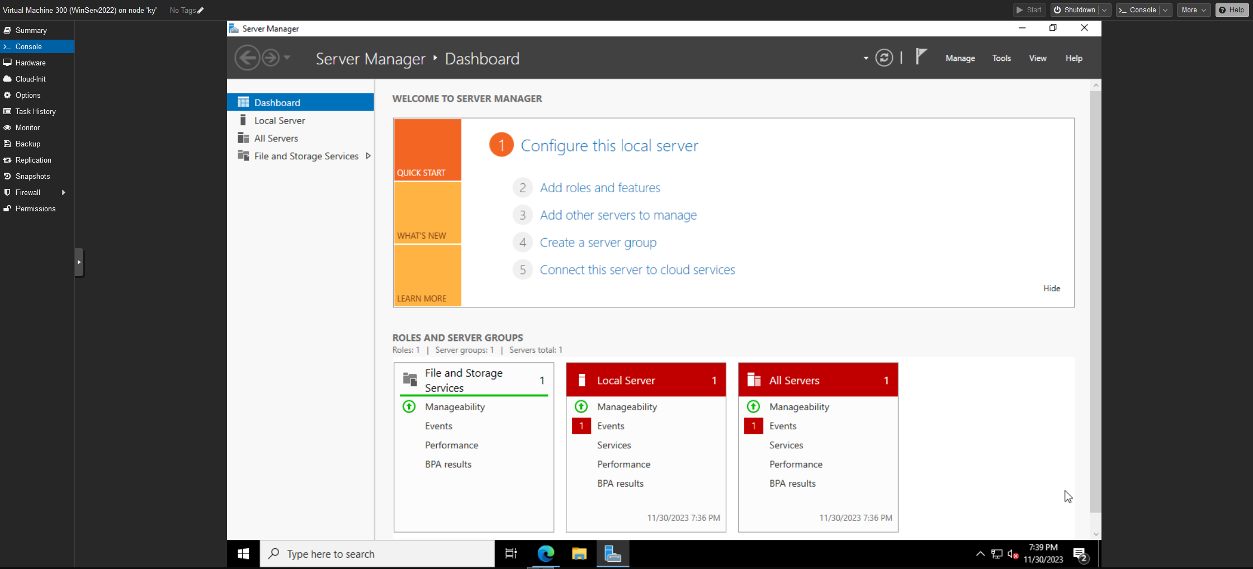1253x569 pixels.
Task: Click Add other servers to manage
Action: coord(618,215)
